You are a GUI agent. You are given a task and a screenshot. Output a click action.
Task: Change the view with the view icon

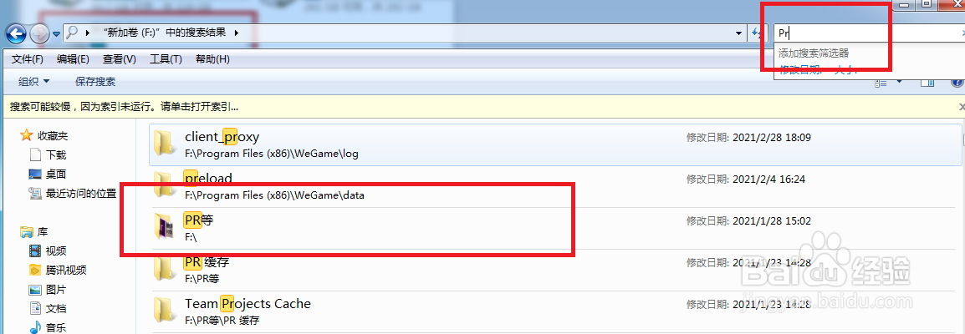[x=881, y=82]
